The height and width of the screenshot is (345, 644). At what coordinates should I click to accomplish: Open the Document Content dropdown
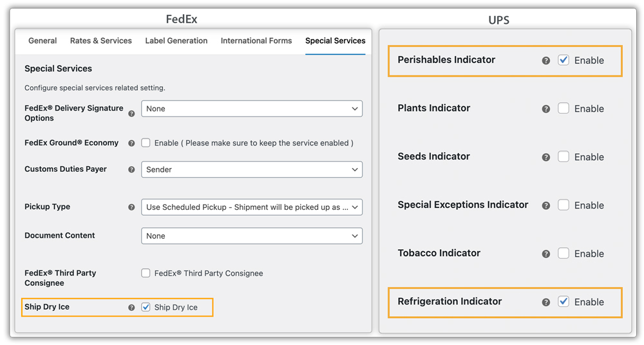tap(252, 236)
